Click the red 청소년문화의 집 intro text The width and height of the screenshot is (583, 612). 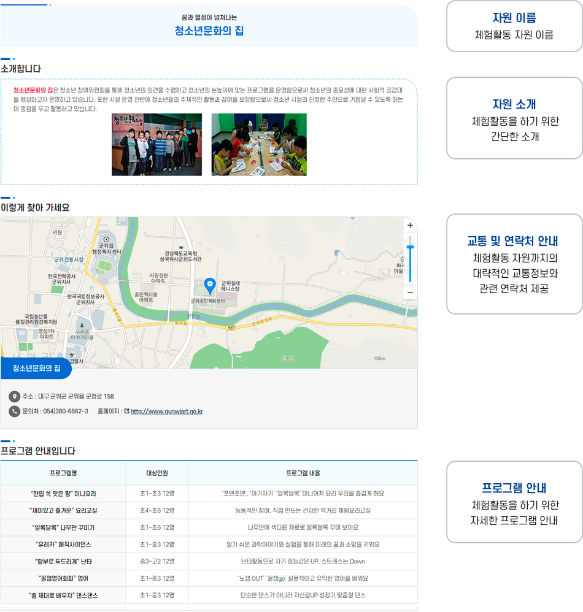[33, 90]
